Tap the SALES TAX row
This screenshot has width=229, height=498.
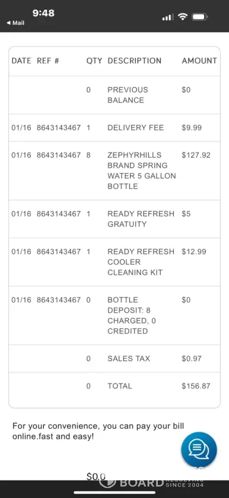(x=114, y=359)
